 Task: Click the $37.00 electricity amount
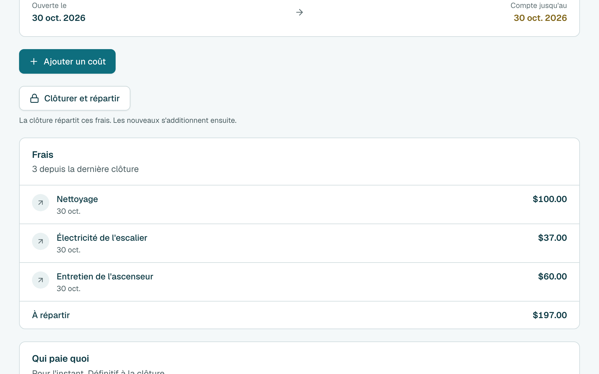pos(552,238)
